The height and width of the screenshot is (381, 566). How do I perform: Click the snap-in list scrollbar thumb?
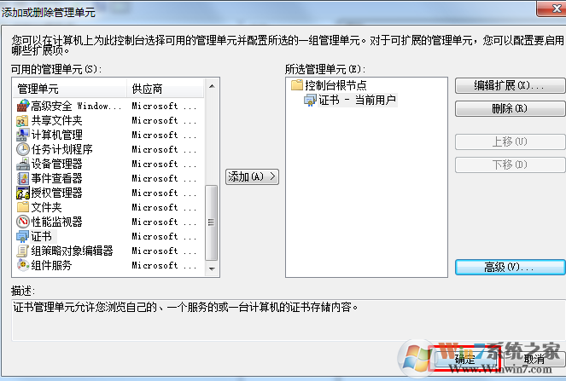click(212, 222)
